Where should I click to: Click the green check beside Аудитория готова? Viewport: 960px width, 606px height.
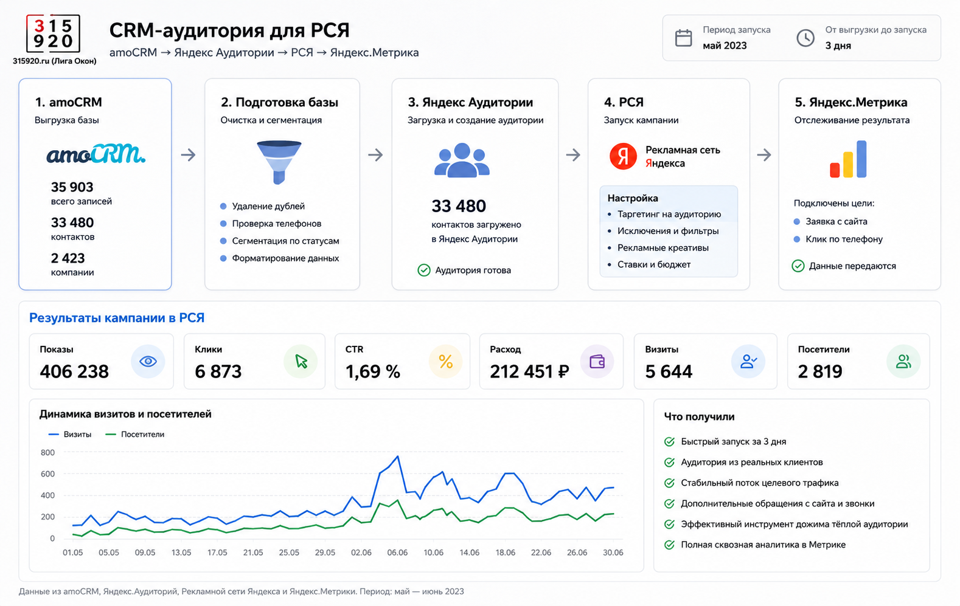pos(424,270)
